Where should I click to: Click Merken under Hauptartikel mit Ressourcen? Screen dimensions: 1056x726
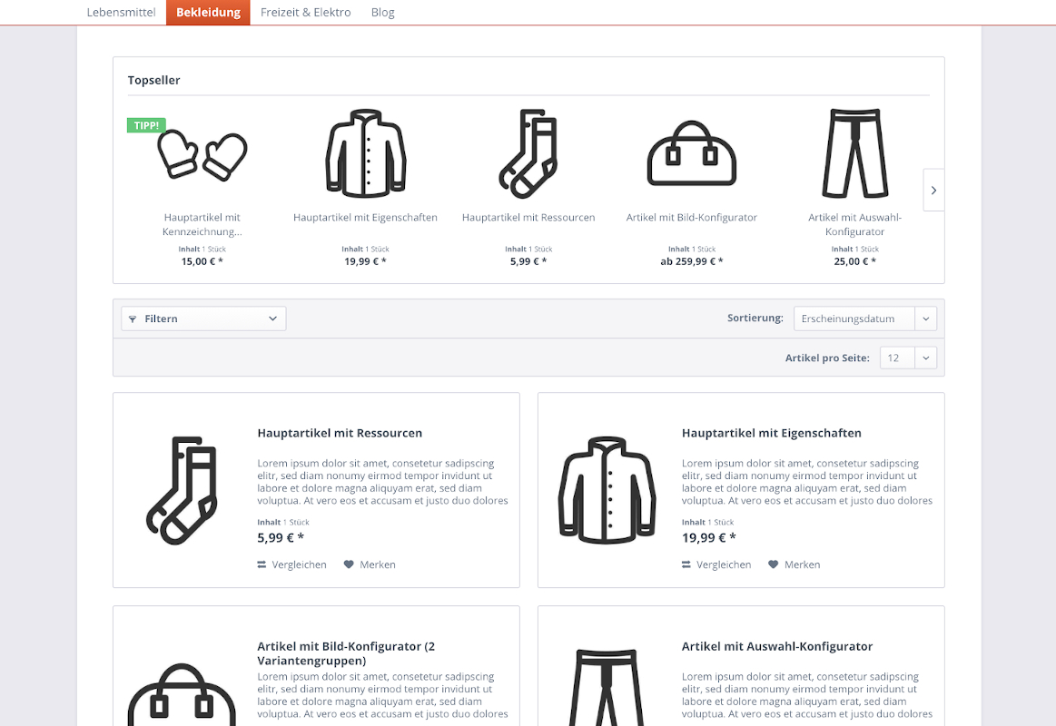coord(369,564)
